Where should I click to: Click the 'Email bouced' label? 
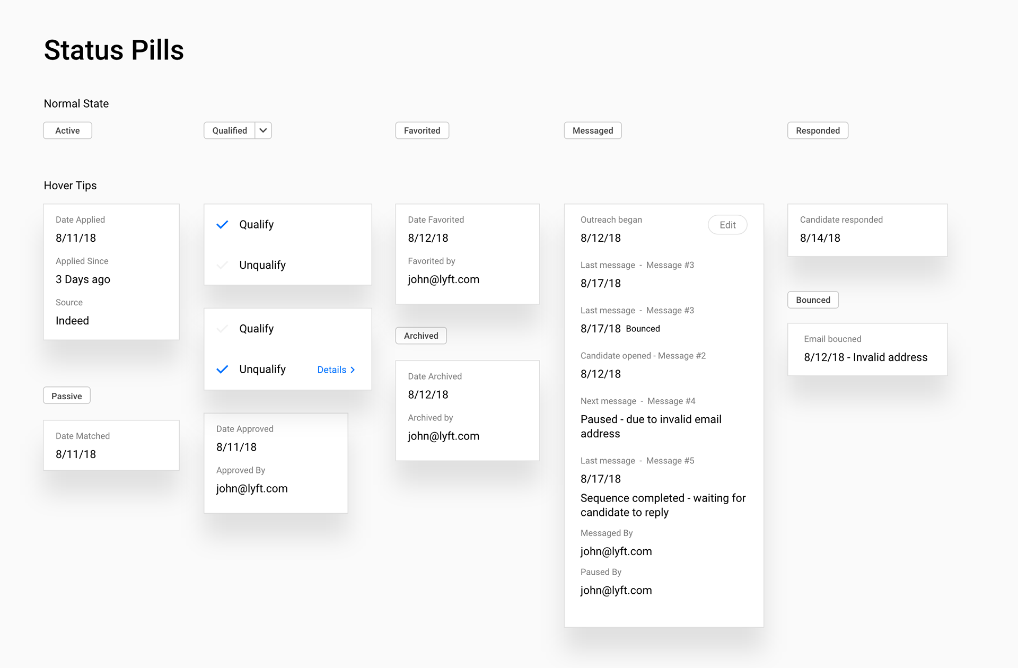tap(832, 339)
